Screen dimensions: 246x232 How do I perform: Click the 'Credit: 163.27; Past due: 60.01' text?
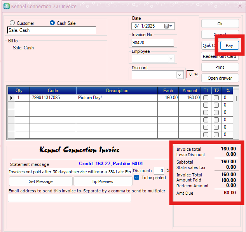coord(111,164)
